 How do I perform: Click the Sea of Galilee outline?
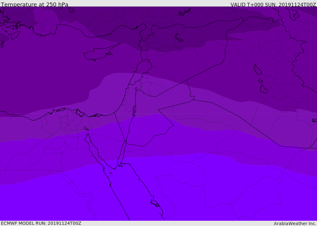tap(136, 89)
